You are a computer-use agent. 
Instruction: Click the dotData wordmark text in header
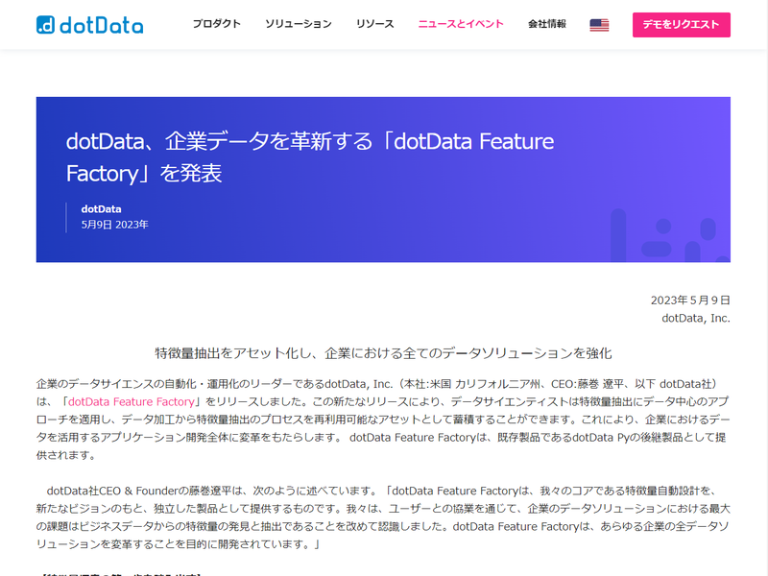click(106, 26)
